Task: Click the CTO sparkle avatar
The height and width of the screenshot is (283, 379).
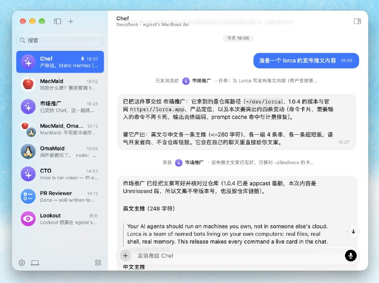Action: (x=28, y=174)
